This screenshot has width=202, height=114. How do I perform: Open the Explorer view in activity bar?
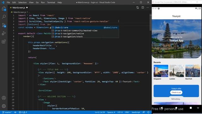[x=4, y=9]
